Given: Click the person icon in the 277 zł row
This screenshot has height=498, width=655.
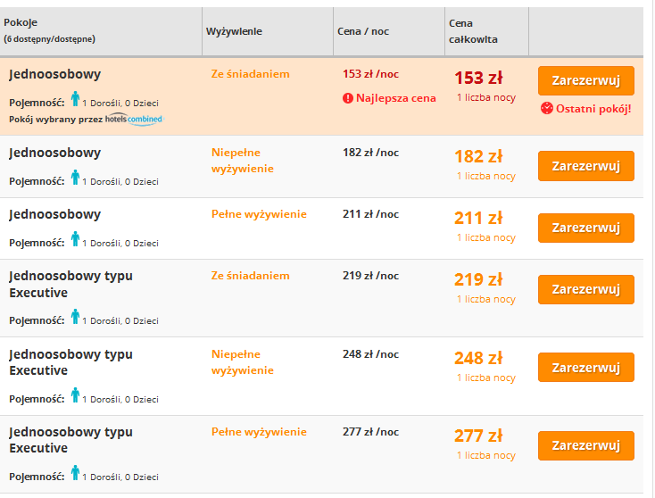Looking at the screenshot, I should point(75,472).
